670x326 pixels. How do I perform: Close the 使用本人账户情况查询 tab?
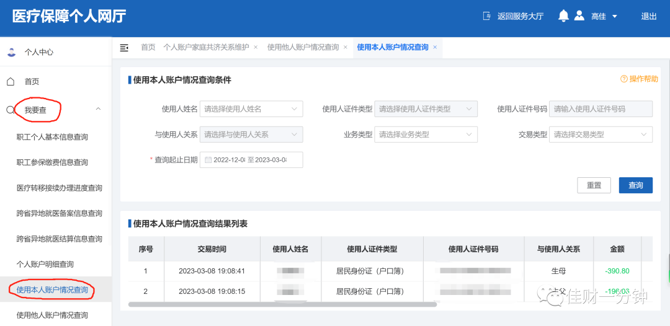(435, 47)
